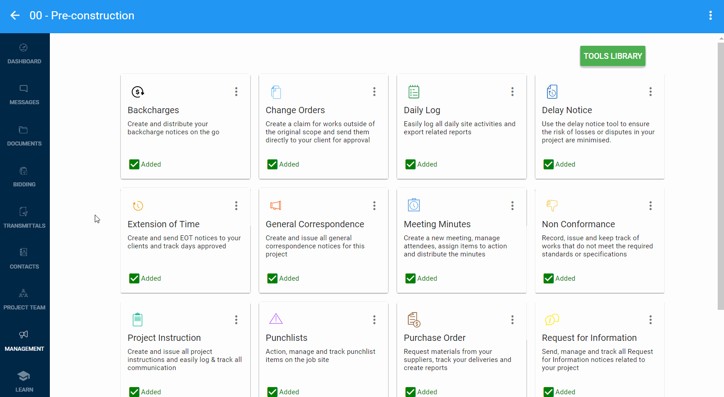724x397 pixels.
Task: Switch to the Bidding section
Action: [24, 177]
